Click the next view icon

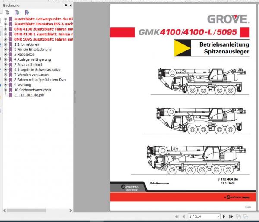(246, 216)
